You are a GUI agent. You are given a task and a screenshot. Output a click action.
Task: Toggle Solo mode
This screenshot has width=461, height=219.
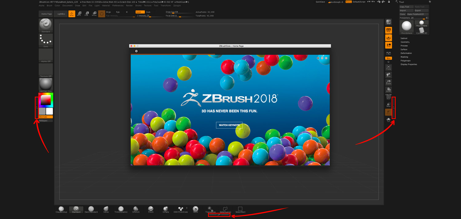click(x=388, y=120)
